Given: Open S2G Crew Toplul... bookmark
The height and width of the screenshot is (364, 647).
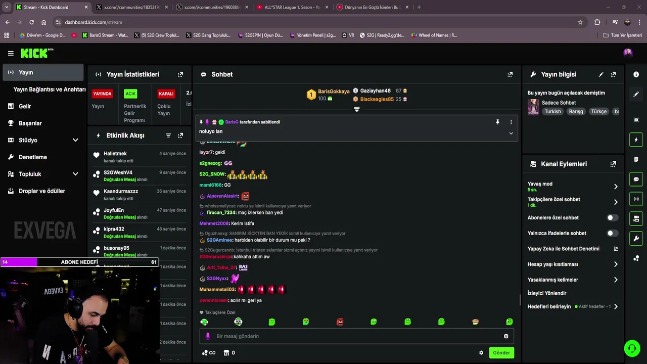Looking at the screenshot, I should pyautogui.click(x=157, y=35).
